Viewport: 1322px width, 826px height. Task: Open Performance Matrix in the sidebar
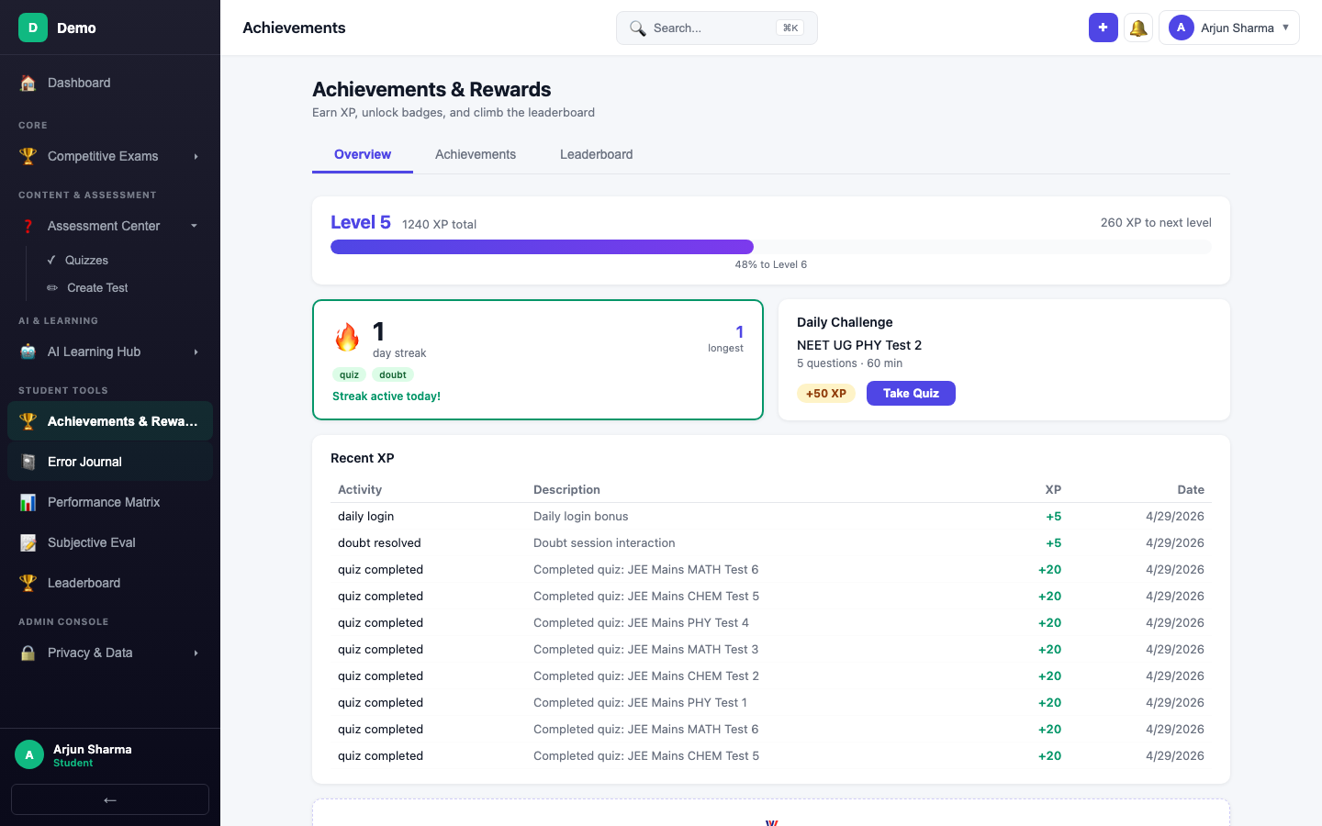110,502
